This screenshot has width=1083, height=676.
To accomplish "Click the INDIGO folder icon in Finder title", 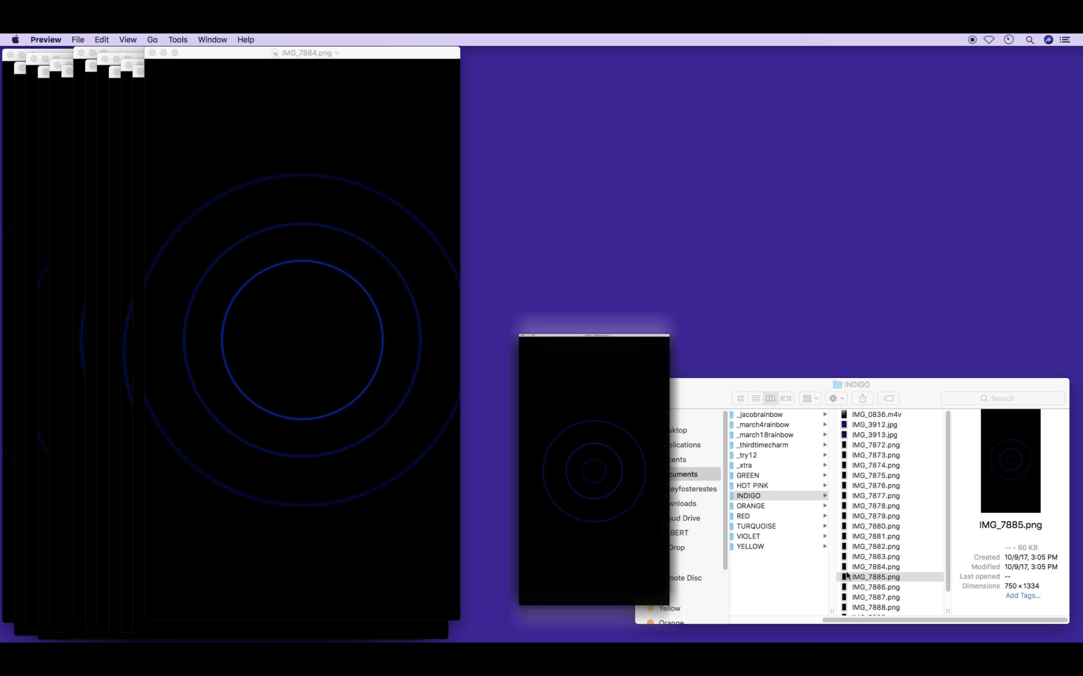I will pyautogui.click(x=837, y=384).
